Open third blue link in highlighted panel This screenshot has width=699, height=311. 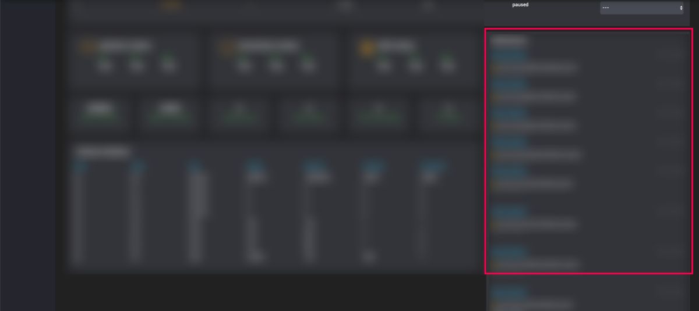pos(509,113)
